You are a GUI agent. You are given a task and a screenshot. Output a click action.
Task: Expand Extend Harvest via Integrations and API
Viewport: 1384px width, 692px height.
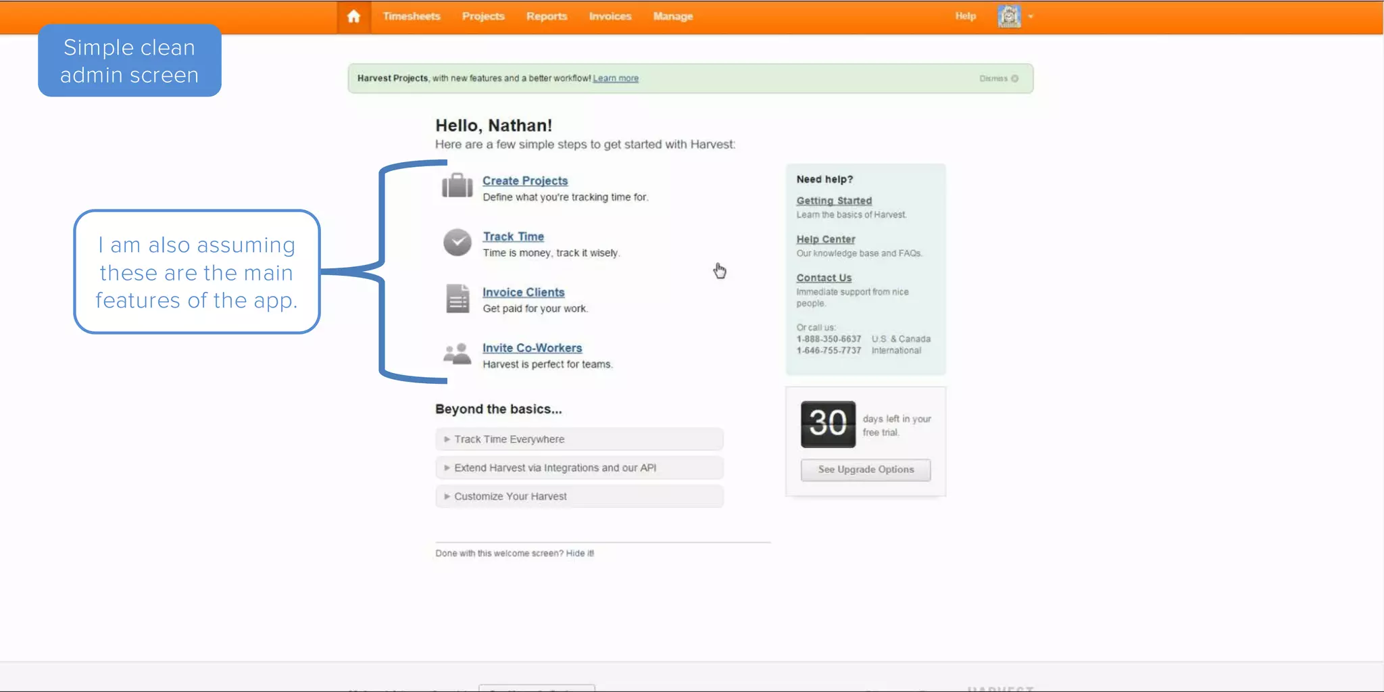click(579, 468)
